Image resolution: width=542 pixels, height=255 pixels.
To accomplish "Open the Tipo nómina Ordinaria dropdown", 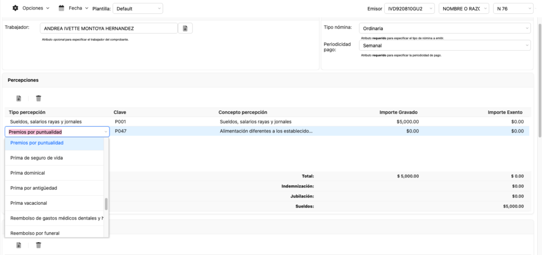I will (445, 29).
